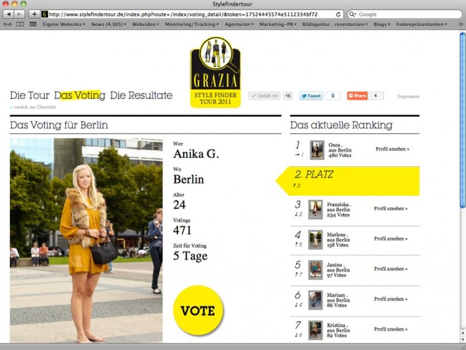Show all bookmarks with the book icon
Image resolution: width=466 pixels, height=350 pixels.
click(x=20, y=24)
